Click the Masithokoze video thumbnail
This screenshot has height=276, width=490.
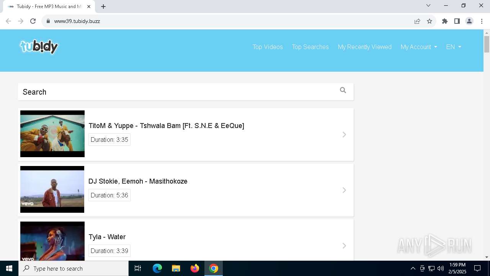click(52, 189)
